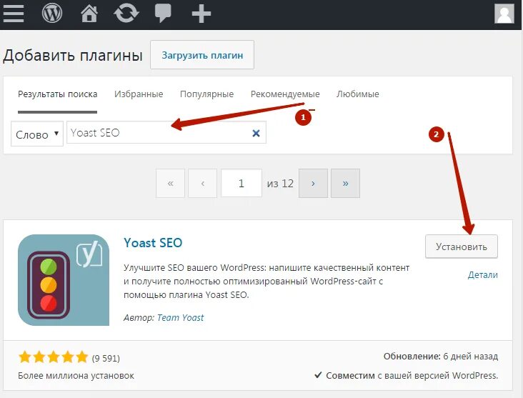Click the plus add-new icon
Image resolution: width=523 pixels, height=398 pixels.
click(x=201, y=14)
